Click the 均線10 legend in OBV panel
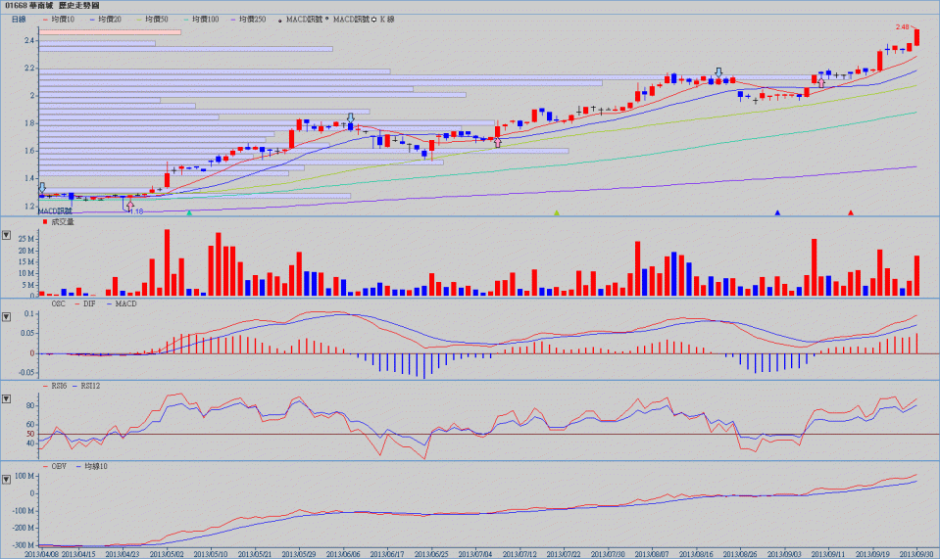 [x=96, y=466]
